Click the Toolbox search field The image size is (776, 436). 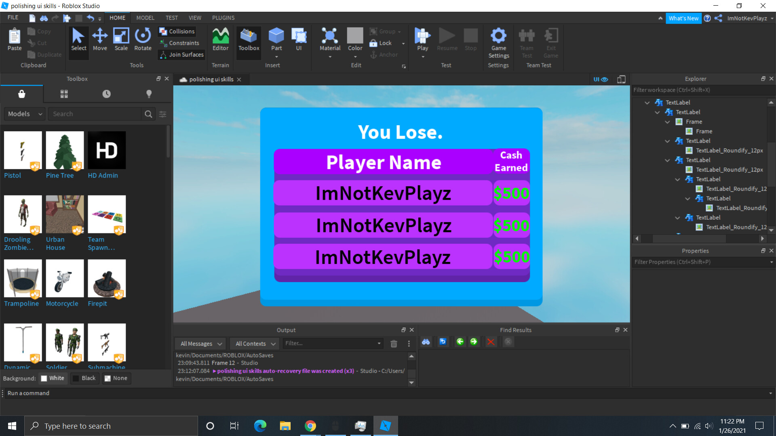[x=95, y=114]
